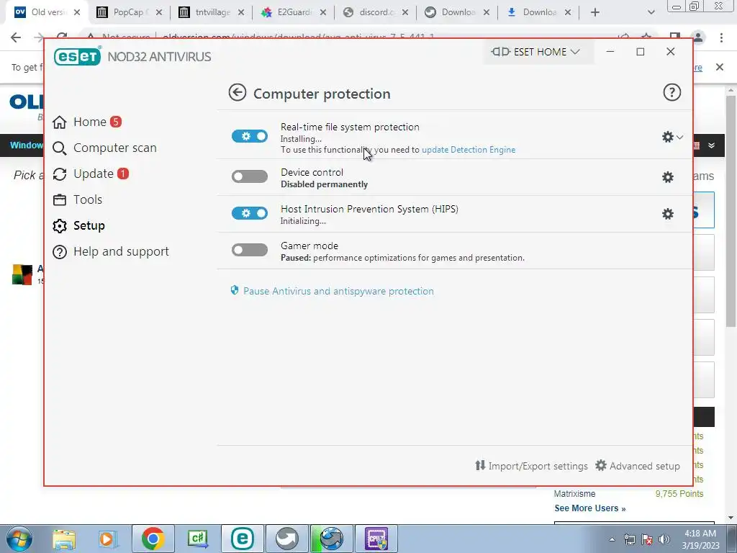Open Device control gear settings
Image resolution: width=737 pixels, height=553 pixels.
pyautogui.click(x=667, y=177)
